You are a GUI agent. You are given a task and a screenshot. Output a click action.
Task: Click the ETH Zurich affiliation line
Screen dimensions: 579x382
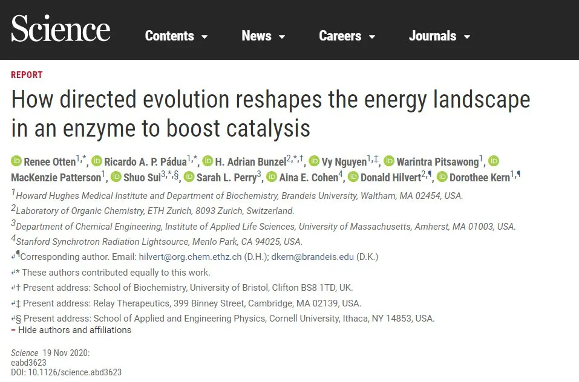pyautogui.click(x=153, y=210)
